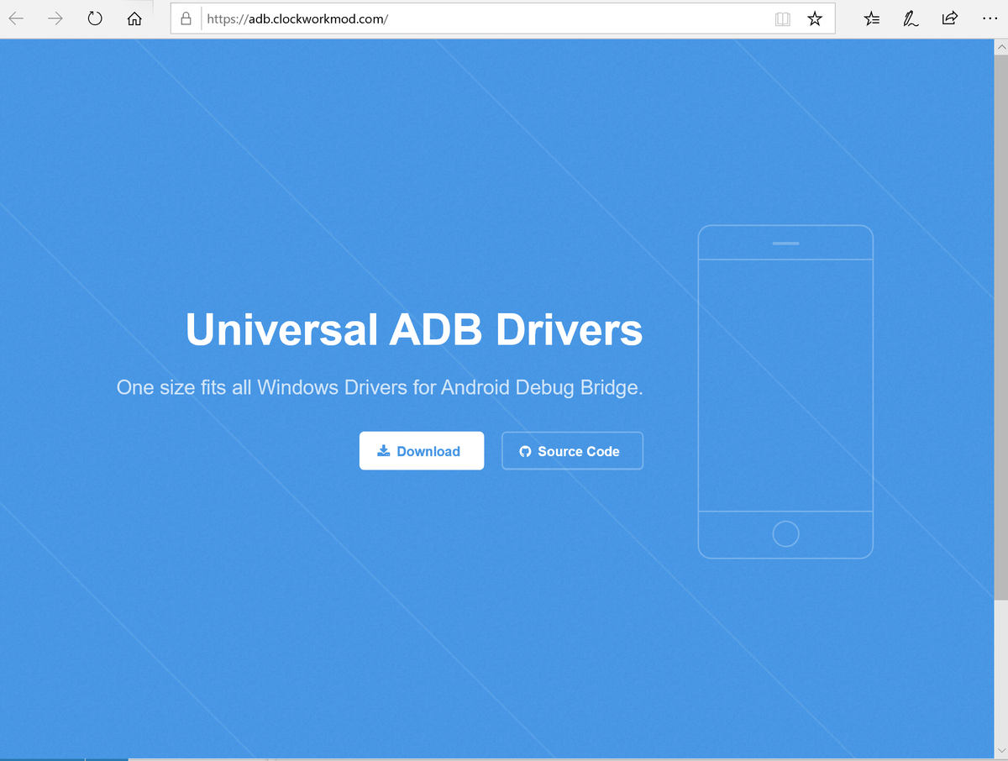Viewport: 1008px width, 761px height.
Task: Click the scrollbar up arrow
Action: [x=1000, y=46]
